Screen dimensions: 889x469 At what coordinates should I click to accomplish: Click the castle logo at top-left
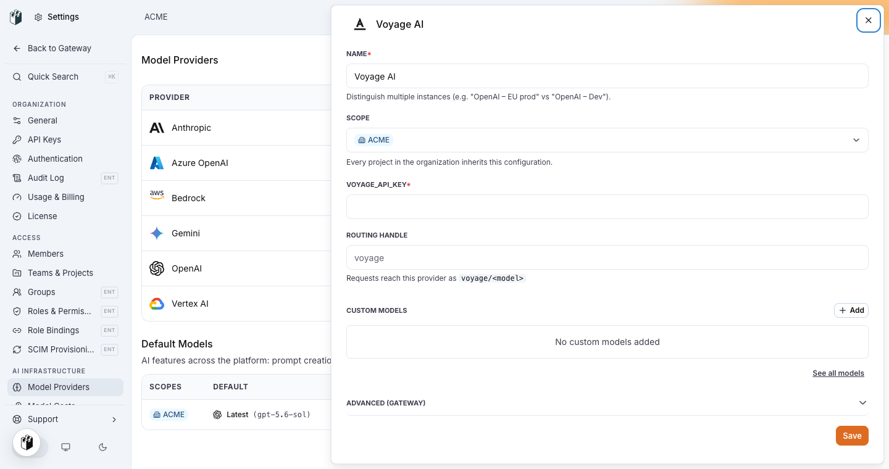coord(16,17)
